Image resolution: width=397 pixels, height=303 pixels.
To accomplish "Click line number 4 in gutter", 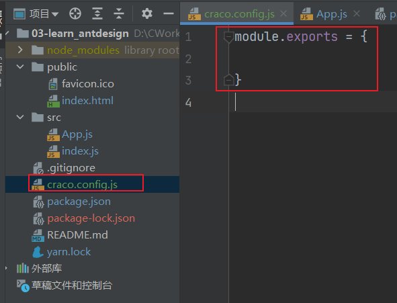I will 188,103.
